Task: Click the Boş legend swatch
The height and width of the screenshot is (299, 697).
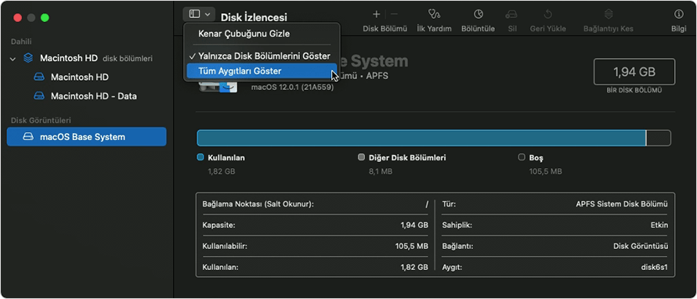Action: pyautogui.click(x=522, y=157)
